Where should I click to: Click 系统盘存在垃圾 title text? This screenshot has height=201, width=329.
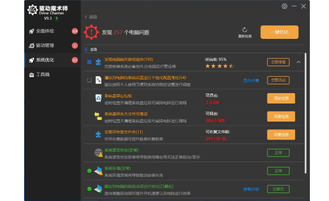[x=118, y=96]
